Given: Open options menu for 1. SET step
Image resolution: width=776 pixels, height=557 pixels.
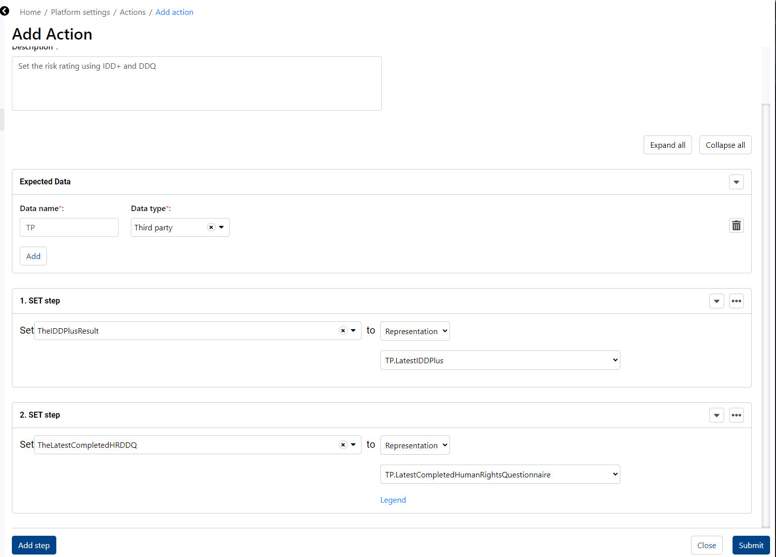Looking at the screenshot, I should click(x=736, y=301).
